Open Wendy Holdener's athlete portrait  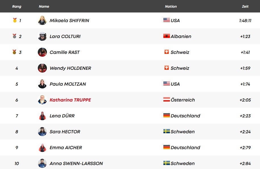pos(42,68)
